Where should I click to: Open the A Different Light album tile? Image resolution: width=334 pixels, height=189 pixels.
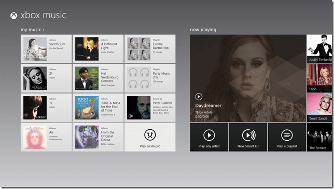(98, 49)
